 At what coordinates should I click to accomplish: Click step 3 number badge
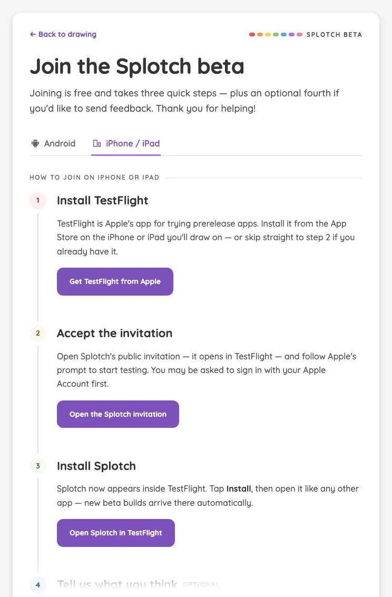(38, 466)
